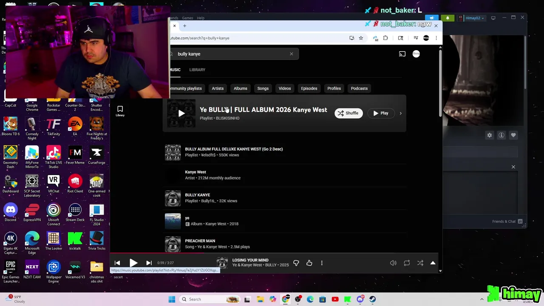Skip to the previous track
Viewport: 544px width, 306px height.
(117, 263)
